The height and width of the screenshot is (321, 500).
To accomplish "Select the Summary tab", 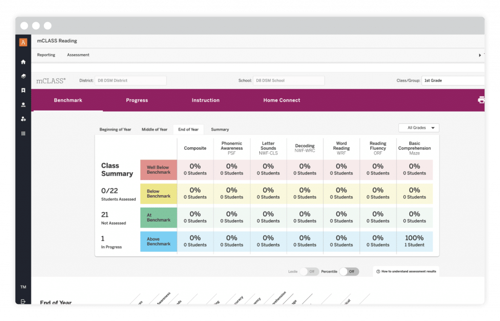I will [x=220, y=129].
